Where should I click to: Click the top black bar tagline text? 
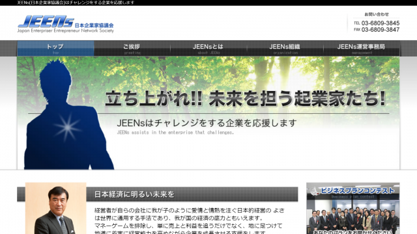76,3
